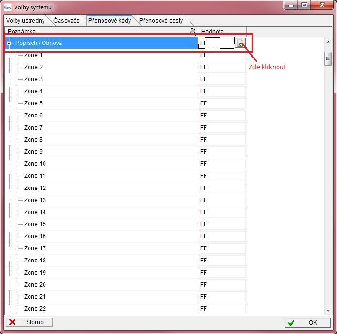Viewport: 337px width, 334px height.
Task: Click the application icon in the title bar
Action: [7, 7]
